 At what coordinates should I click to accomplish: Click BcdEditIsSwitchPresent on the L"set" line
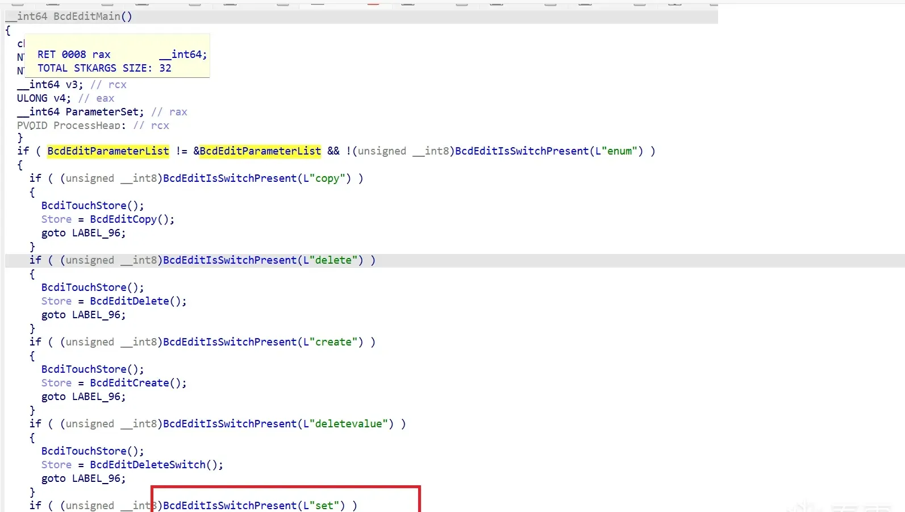[x=230, y=506]
